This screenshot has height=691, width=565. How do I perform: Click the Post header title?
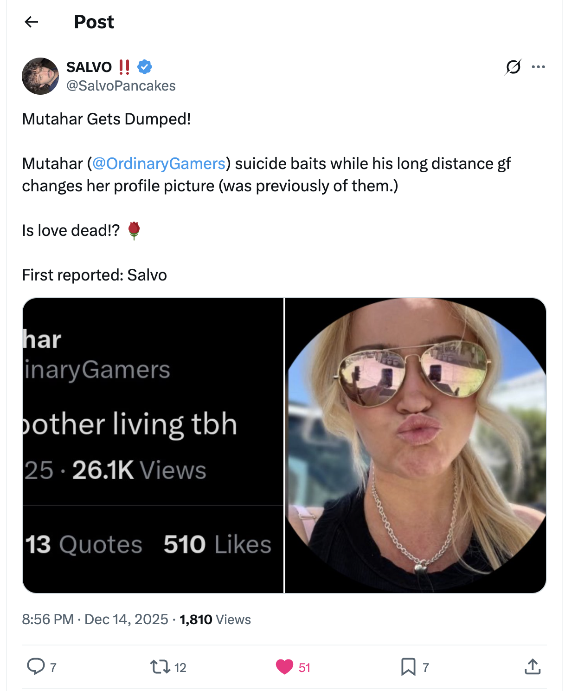[x=94, y=22]
